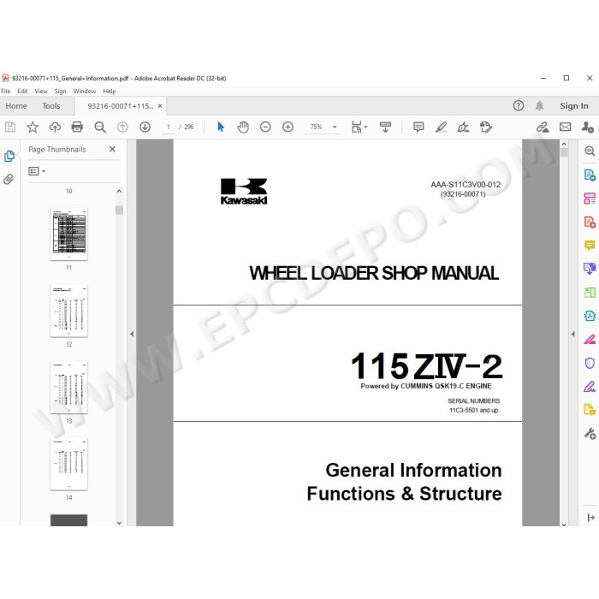Open the stamp tool icon
Viewport: 599px width, 599px height.
pyautogui.click(x=486, y=127)
